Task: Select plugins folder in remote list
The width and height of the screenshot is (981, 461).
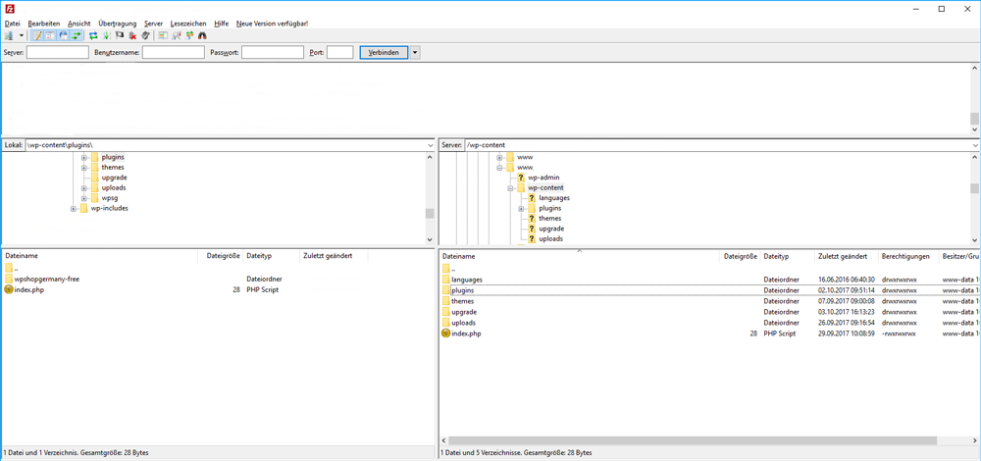Action: (x=462, y=290)
